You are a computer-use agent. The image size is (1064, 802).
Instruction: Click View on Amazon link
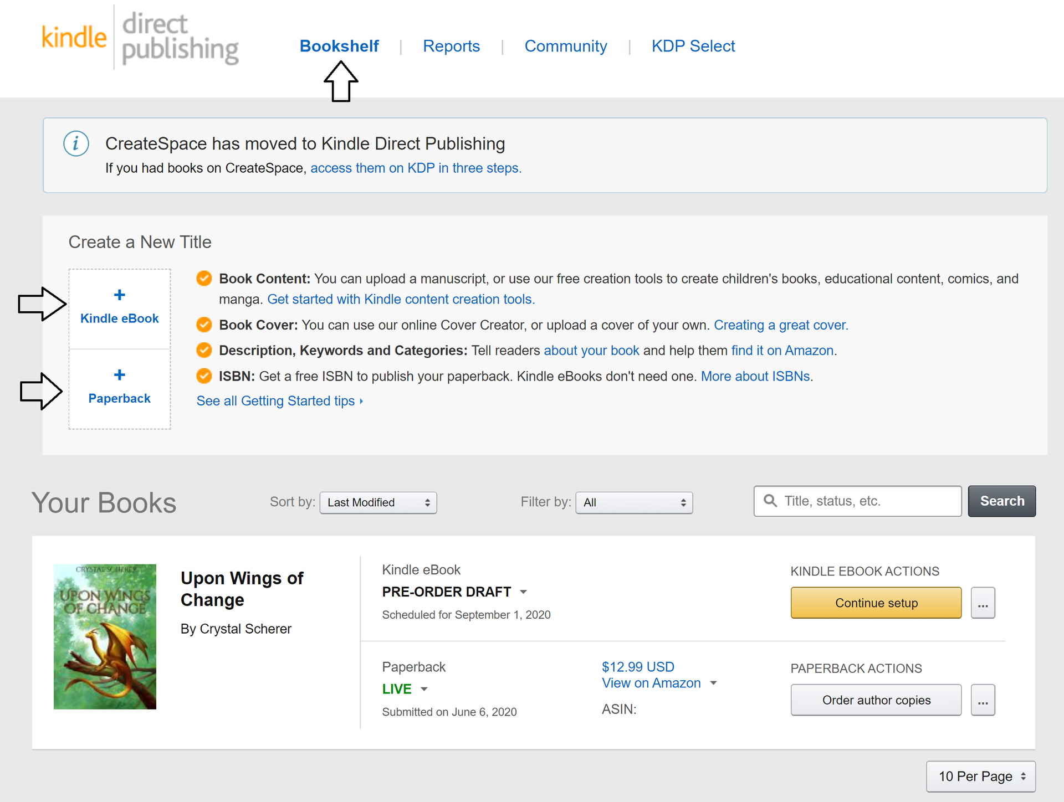coord(651,683)
